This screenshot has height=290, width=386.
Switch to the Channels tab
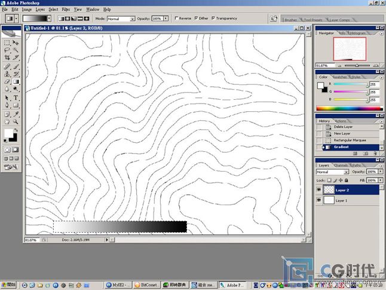(341, 165)
